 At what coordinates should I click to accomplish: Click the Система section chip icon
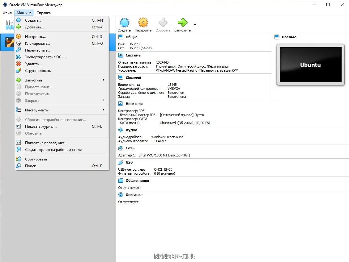pyautogui.click(x=121, y=55)
